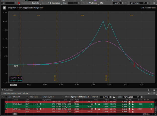This screenshot has width=157, height=116.
Task: Open VERTICAL row quantity dropdown arrow
Action: [x=43, y=109]
